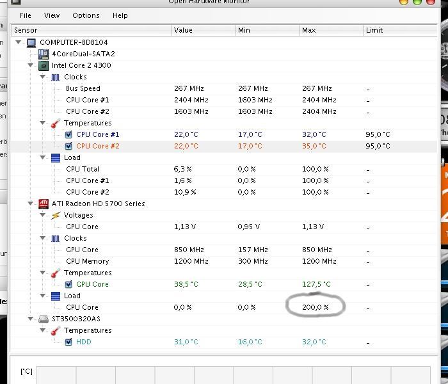
Task: Click the 157 MHz GPU Core minimum
Action: [253, 250]
